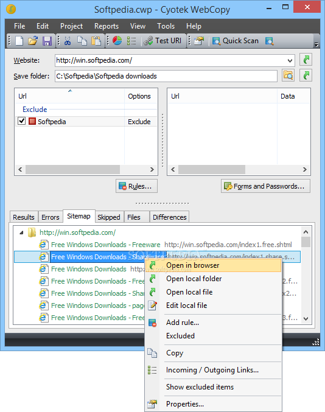Copy using the toolbar copy icon
Viewport: 325px width, 412px height.
[x=82, y=41]
